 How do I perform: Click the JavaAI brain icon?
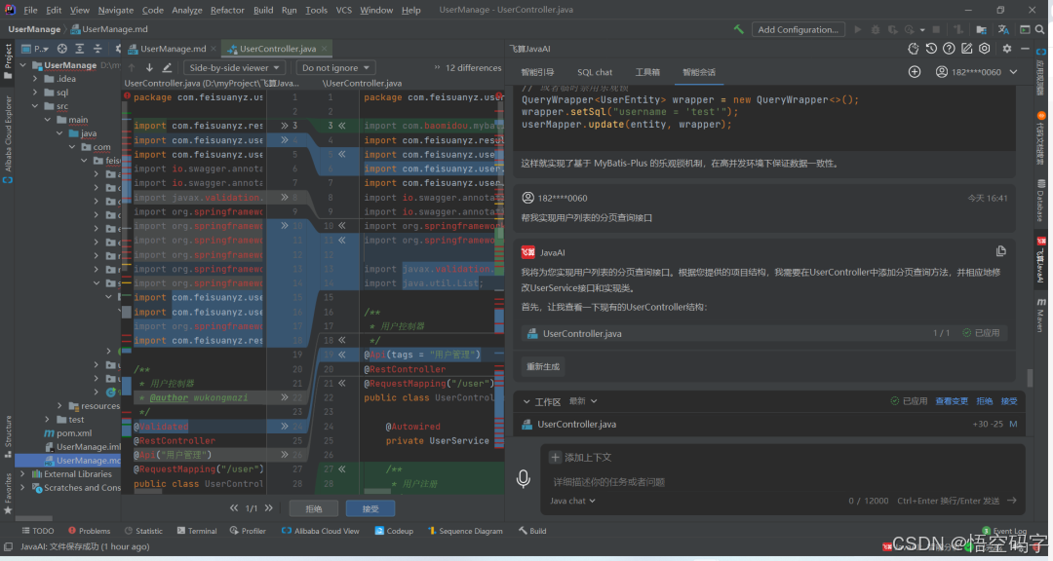click(x=914, y=49)
